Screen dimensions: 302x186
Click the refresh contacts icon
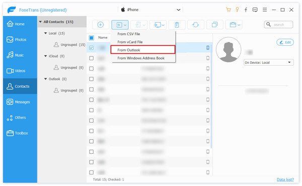click(x=195, y=25)
